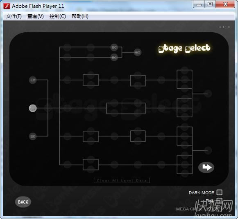Click the next page arrow icon
Screen dimensions: 238x219
pyautogui.click(x=206, y=168)
